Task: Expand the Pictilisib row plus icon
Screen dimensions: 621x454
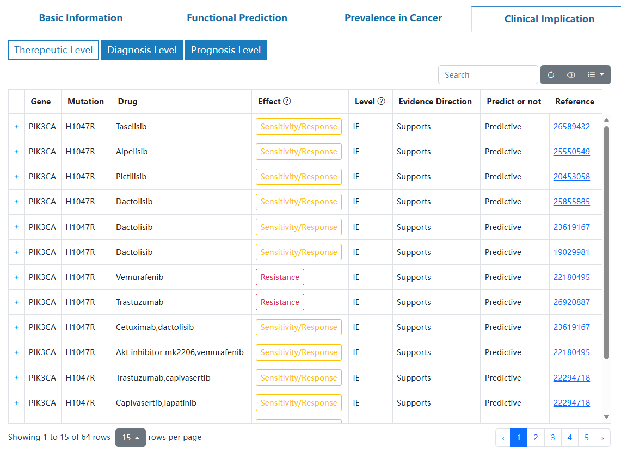Action: 16,177
